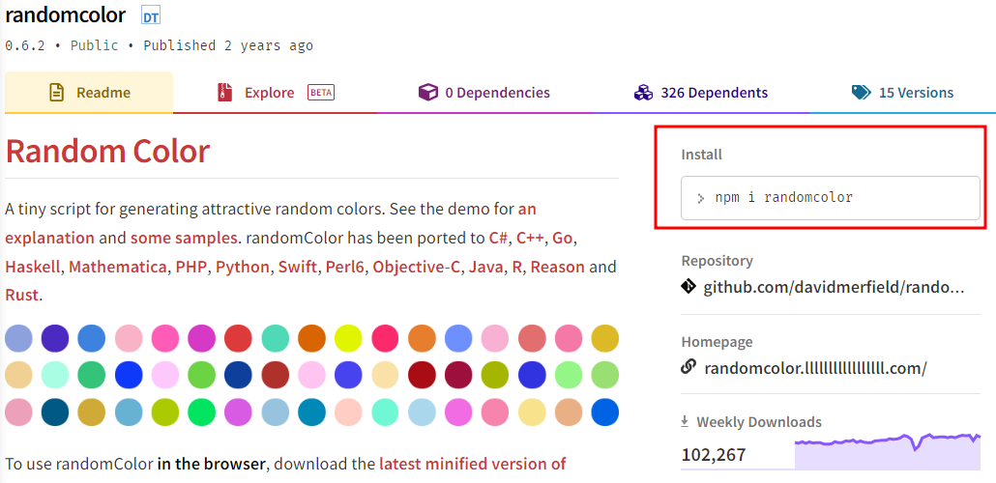996x483 pixels.
Task: Open the 0 Dependencies tab
Action: pyautogui.click(x=484, y=93)
